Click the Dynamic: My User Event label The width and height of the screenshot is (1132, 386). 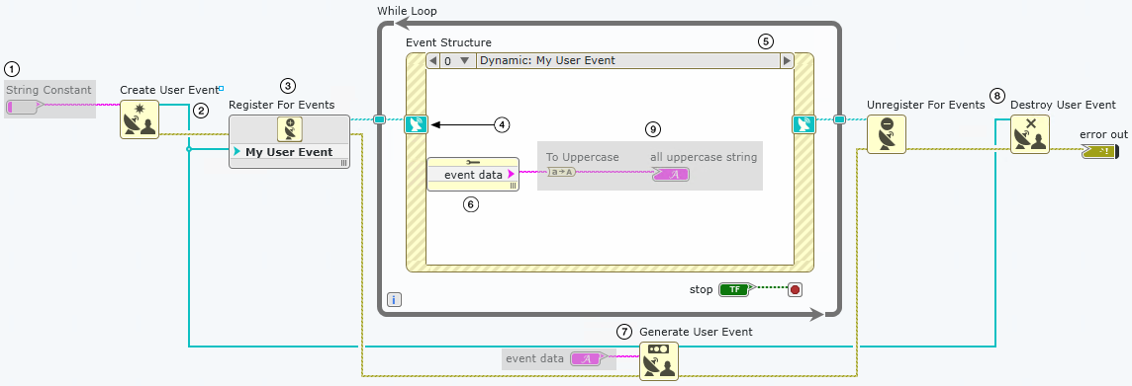547,61
